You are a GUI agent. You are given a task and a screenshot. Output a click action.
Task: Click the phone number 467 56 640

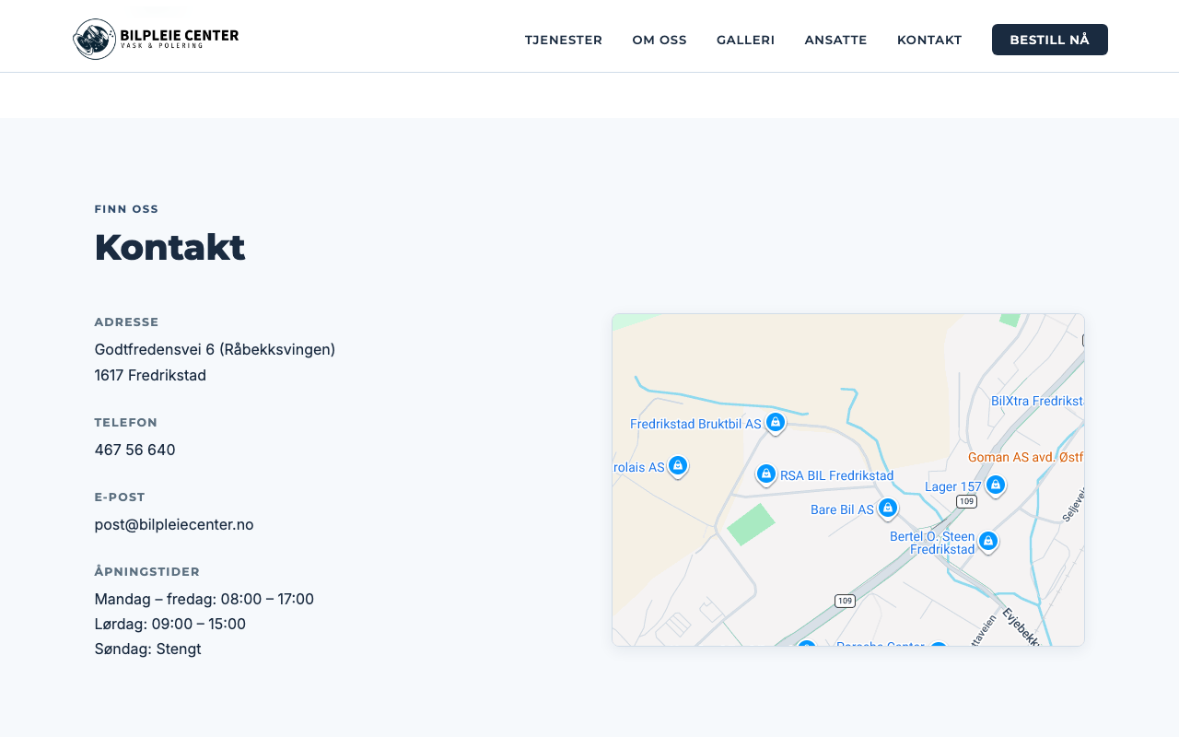click(x=134, y=450)
